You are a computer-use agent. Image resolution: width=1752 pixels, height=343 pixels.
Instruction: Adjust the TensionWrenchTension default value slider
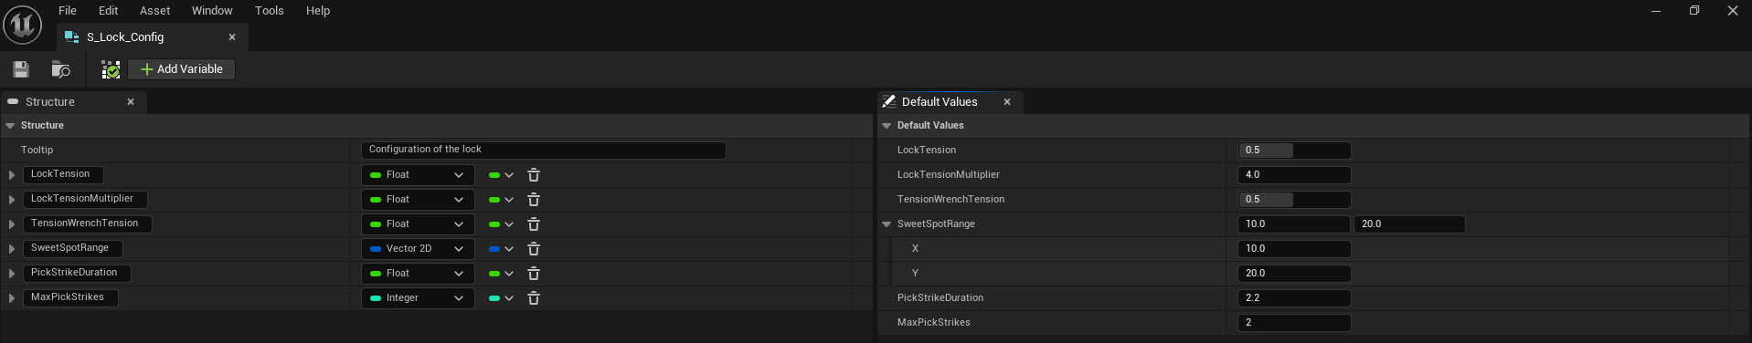[x=1294, y=200]
